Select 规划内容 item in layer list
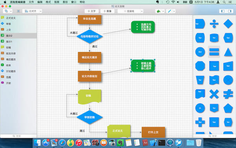The height and width of the screenshot is (148, 236). 18,53
